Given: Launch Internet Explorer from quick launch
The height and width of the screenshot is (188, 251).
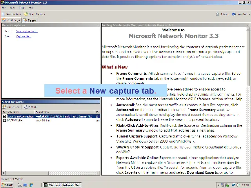Looking at the screenshot, I should (31, 185).
